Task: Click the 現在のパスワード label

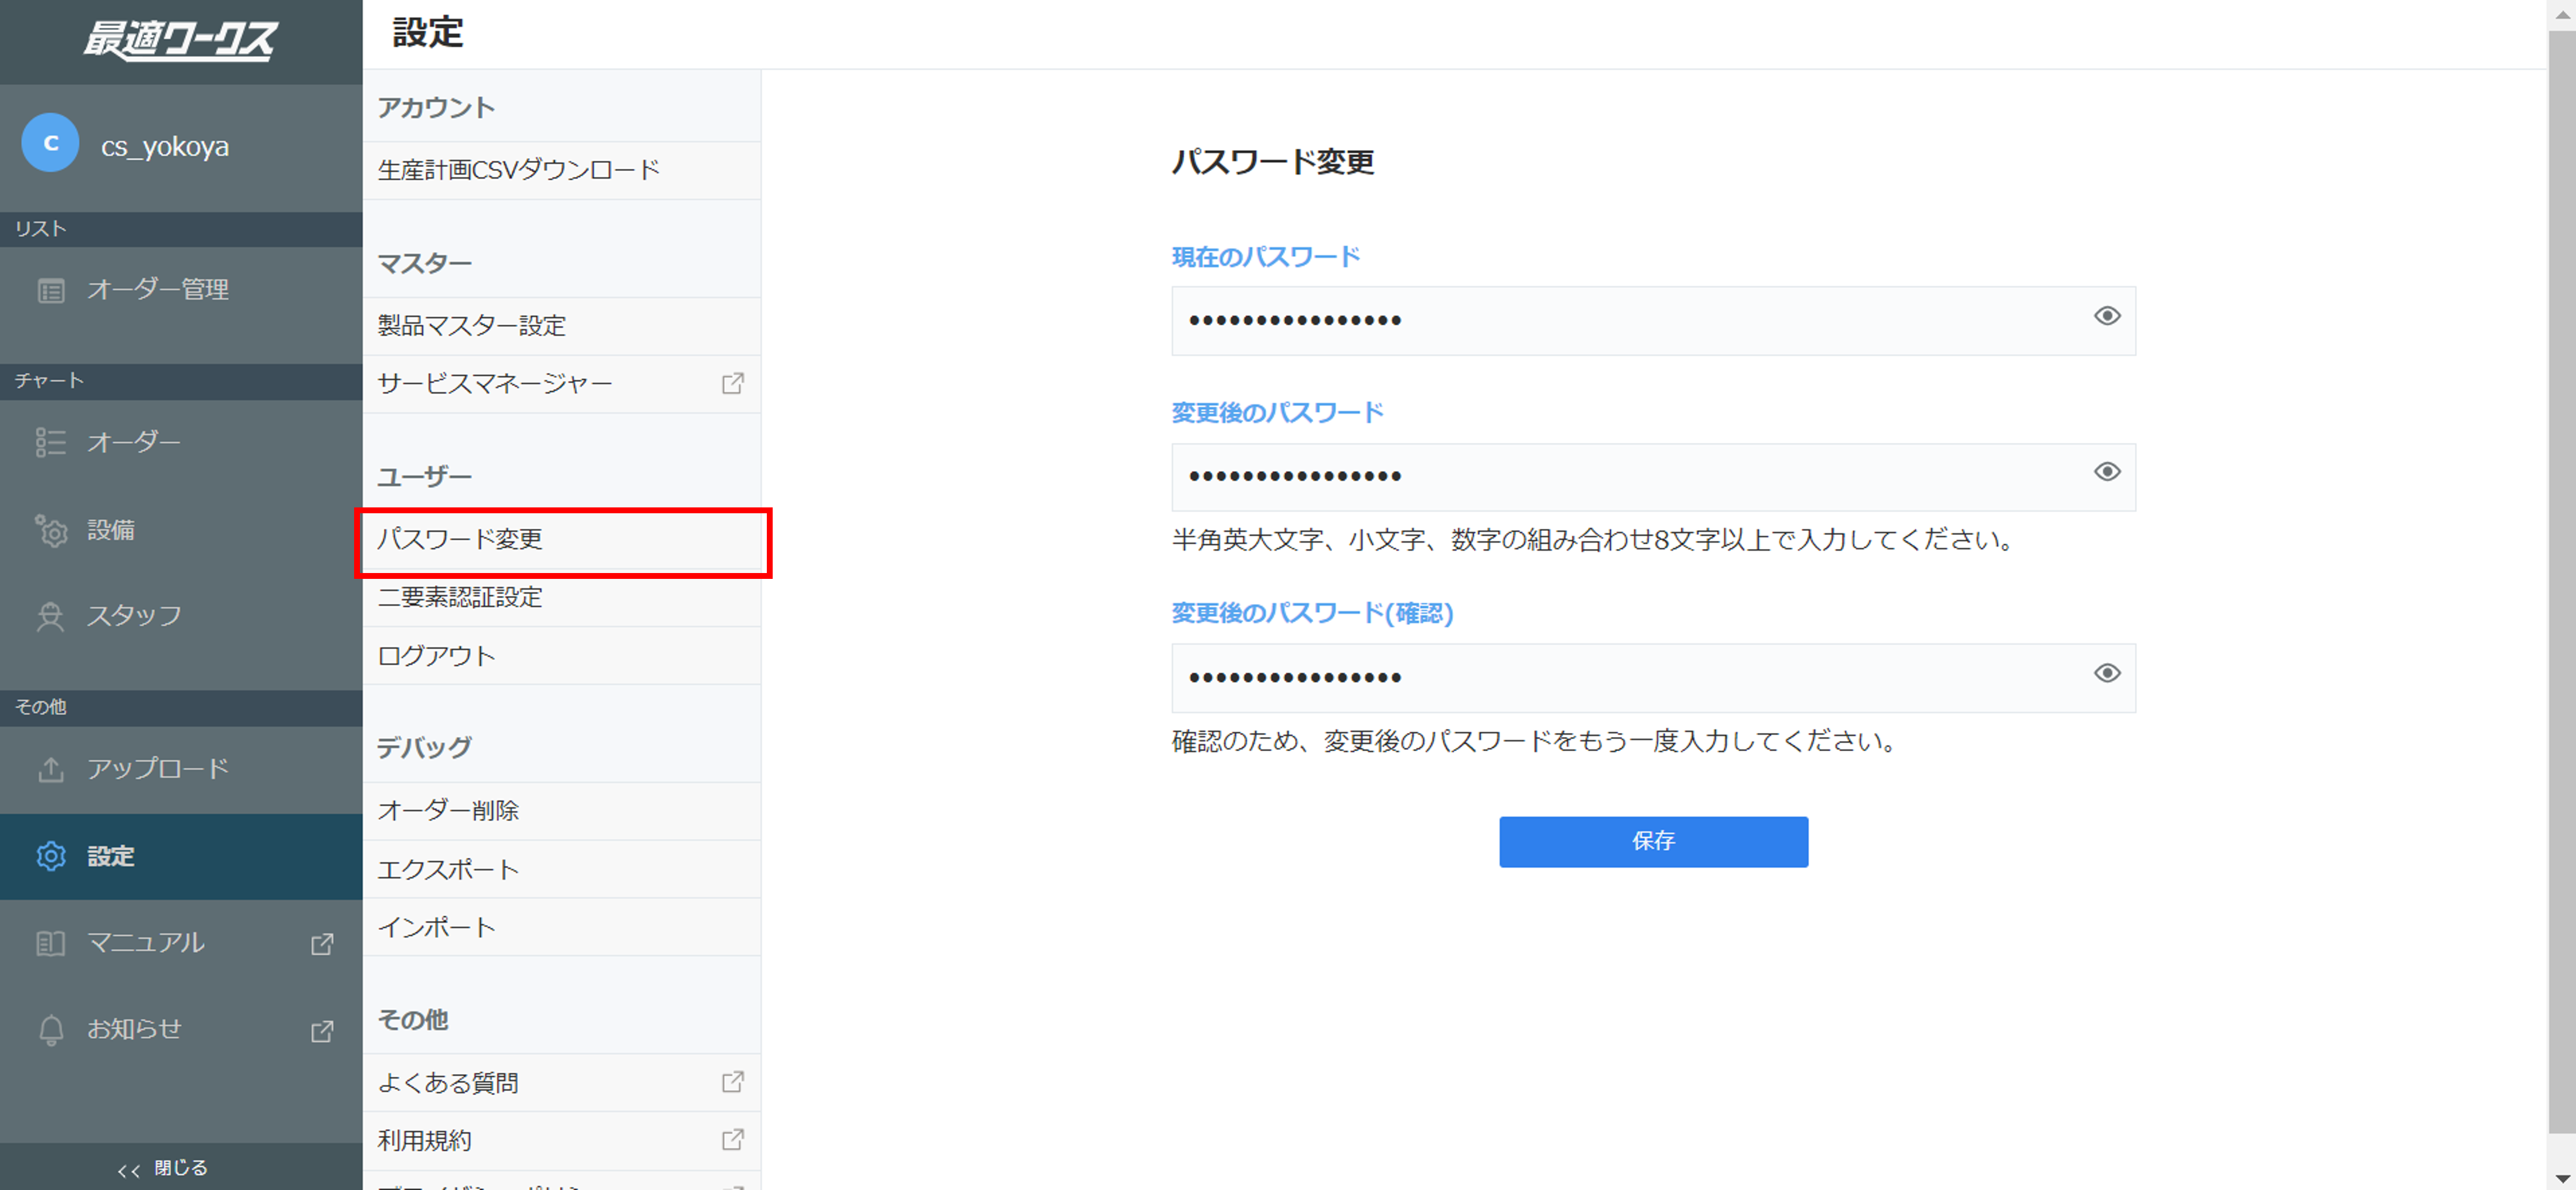Action: click(1266, 257)
